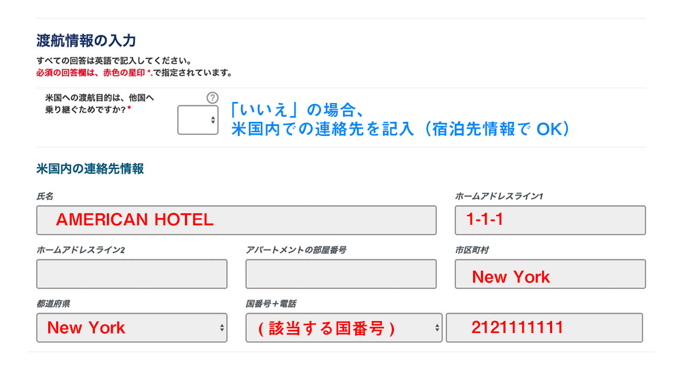The width and height of the screenshot is (681, 366).
Task: Focus the phone number input field
Action: pos(544,328)
